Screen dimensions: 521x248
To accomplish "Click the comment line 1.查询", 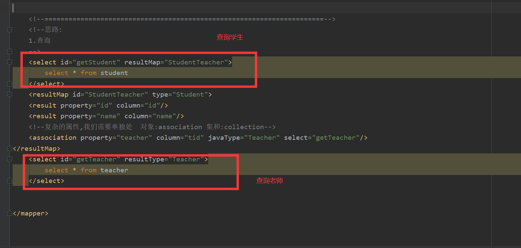I will click(x=40, y=41).
